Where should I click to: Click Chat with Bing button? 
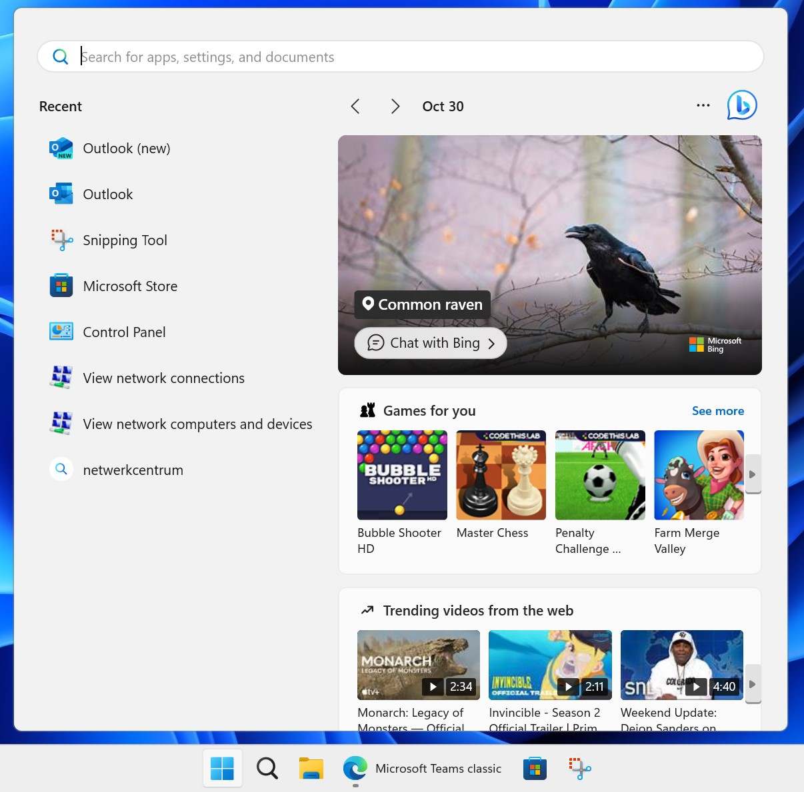tap(431, 343)
